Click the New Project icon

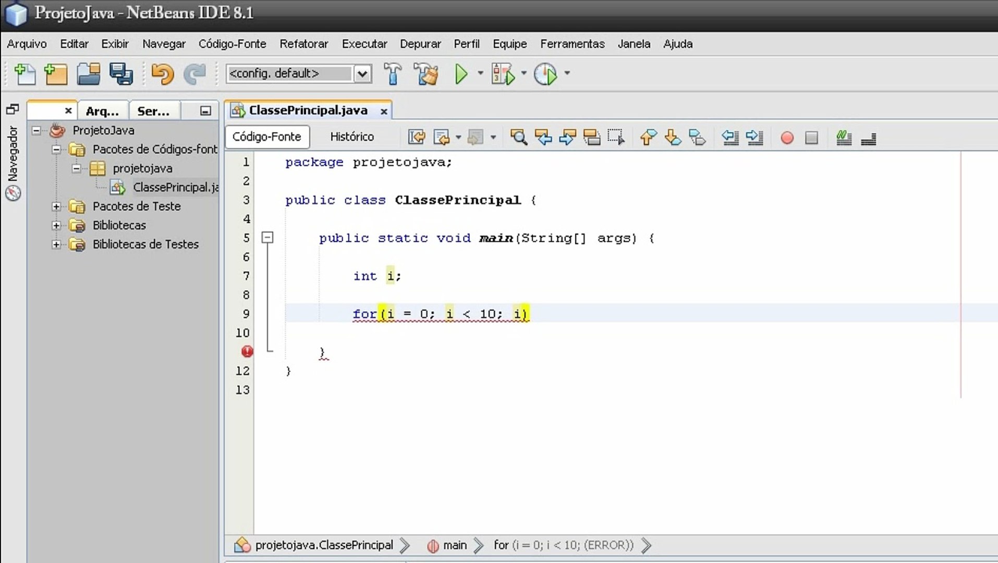(56, 74)
